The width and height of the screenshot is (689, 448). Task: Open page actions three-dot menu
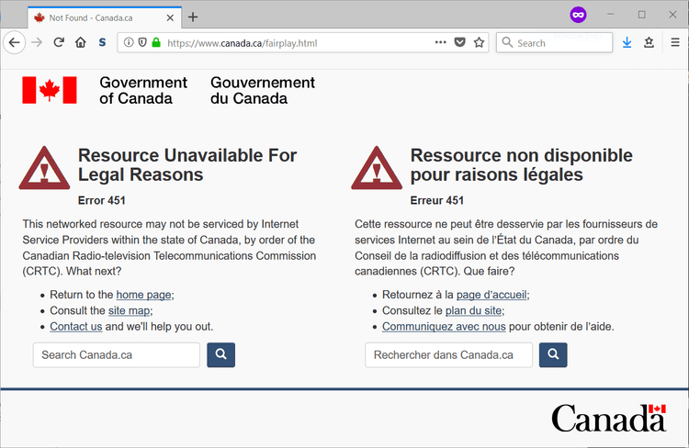(x=440, y=42)
